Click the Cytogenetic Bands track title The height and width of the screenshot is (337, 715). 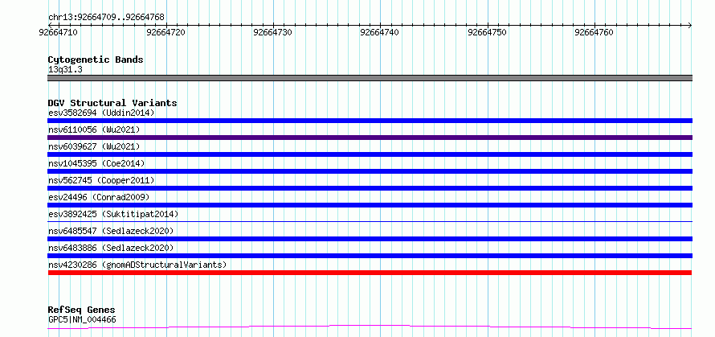(x=96, y=60)
